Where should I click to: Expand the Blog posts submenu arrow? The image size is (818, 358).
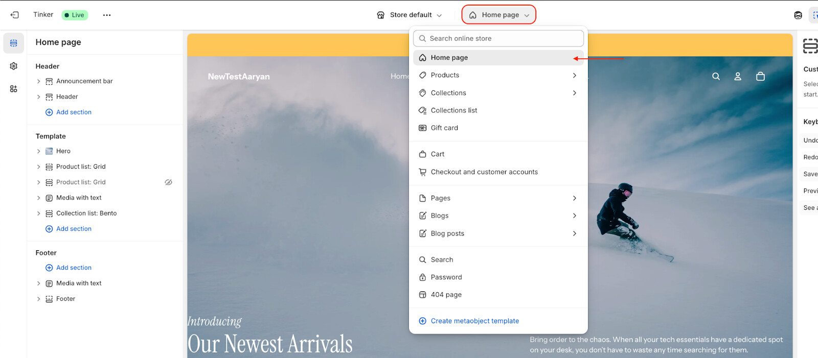(575, 233)
